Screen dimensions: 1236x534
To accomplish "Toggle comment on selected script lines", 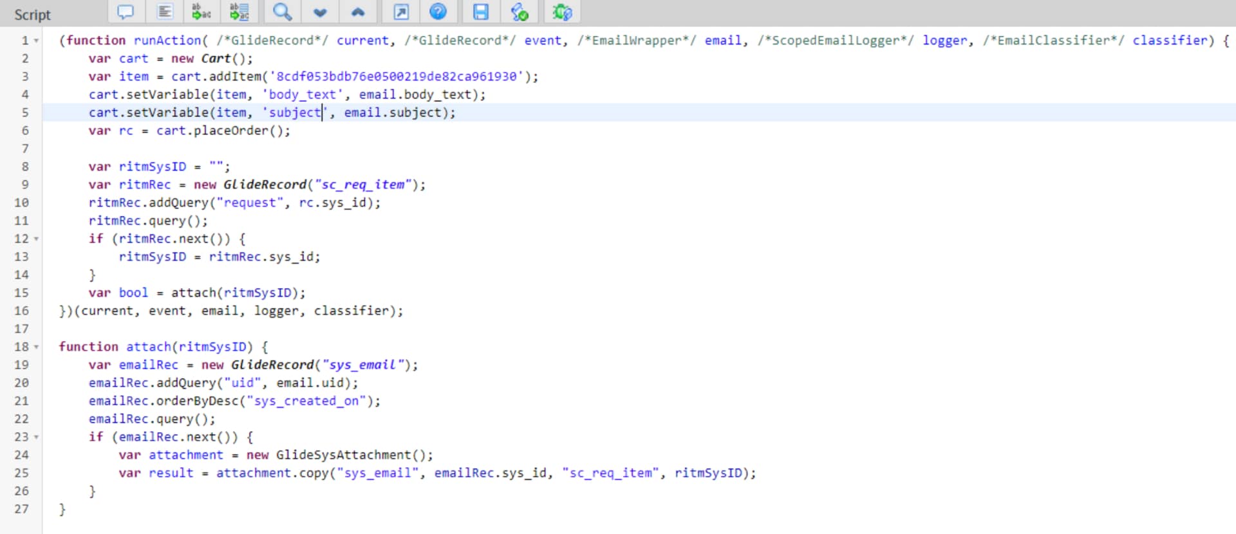I will [126, 12].
